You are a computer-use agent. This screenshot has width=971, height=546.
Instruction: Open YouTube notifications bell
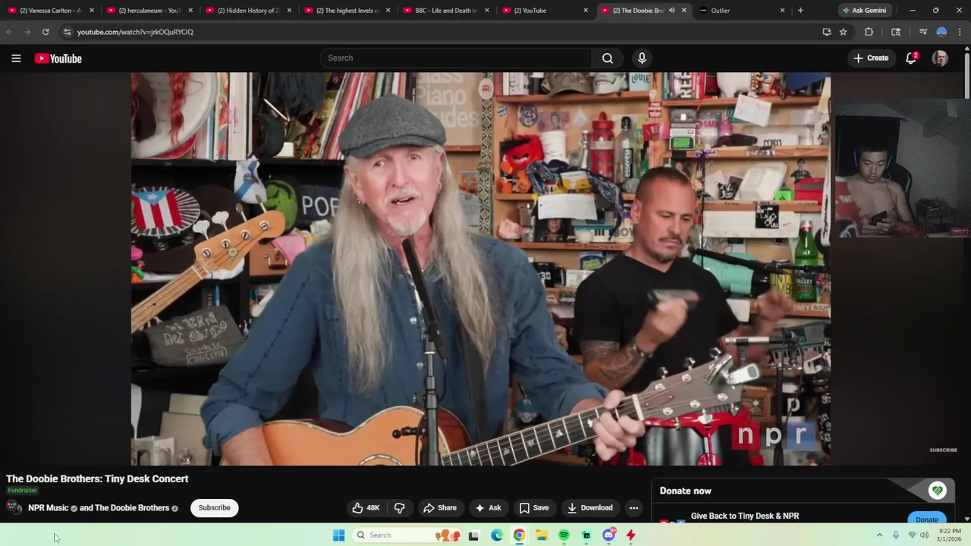911,58
